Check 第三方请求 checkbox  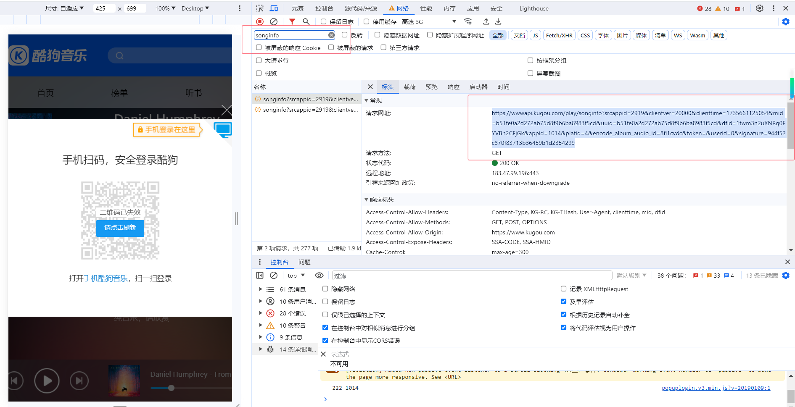383,47
